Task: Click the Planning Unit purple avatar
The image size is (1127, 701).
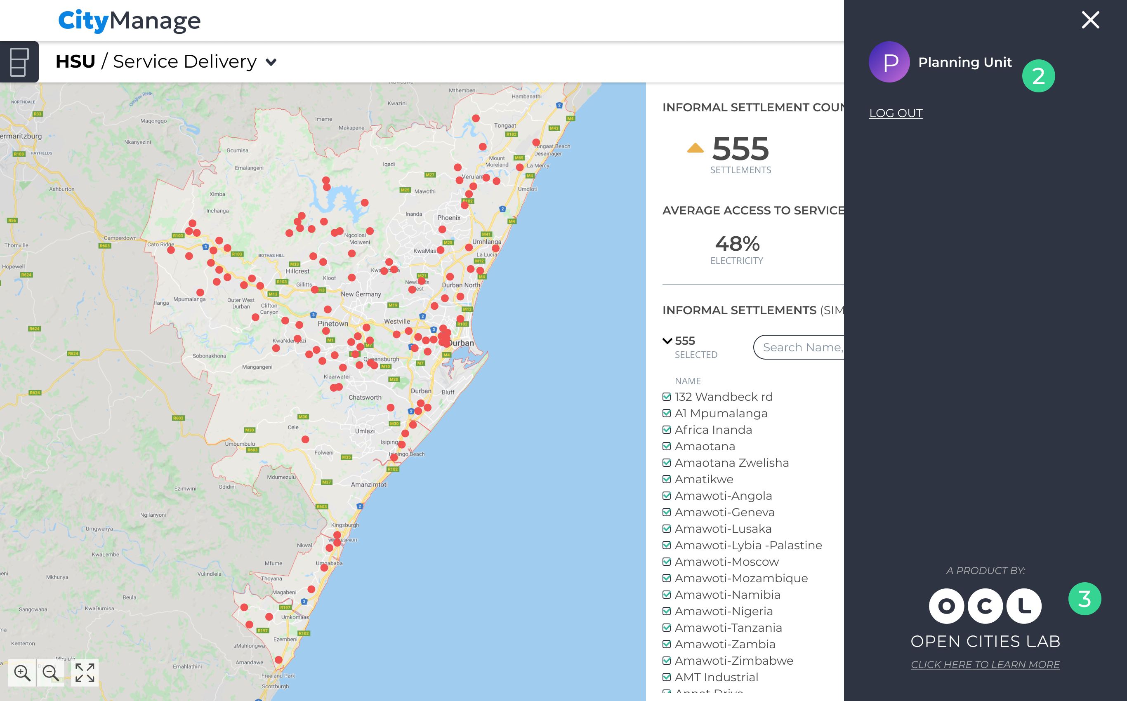Action: tap(889, 62)
